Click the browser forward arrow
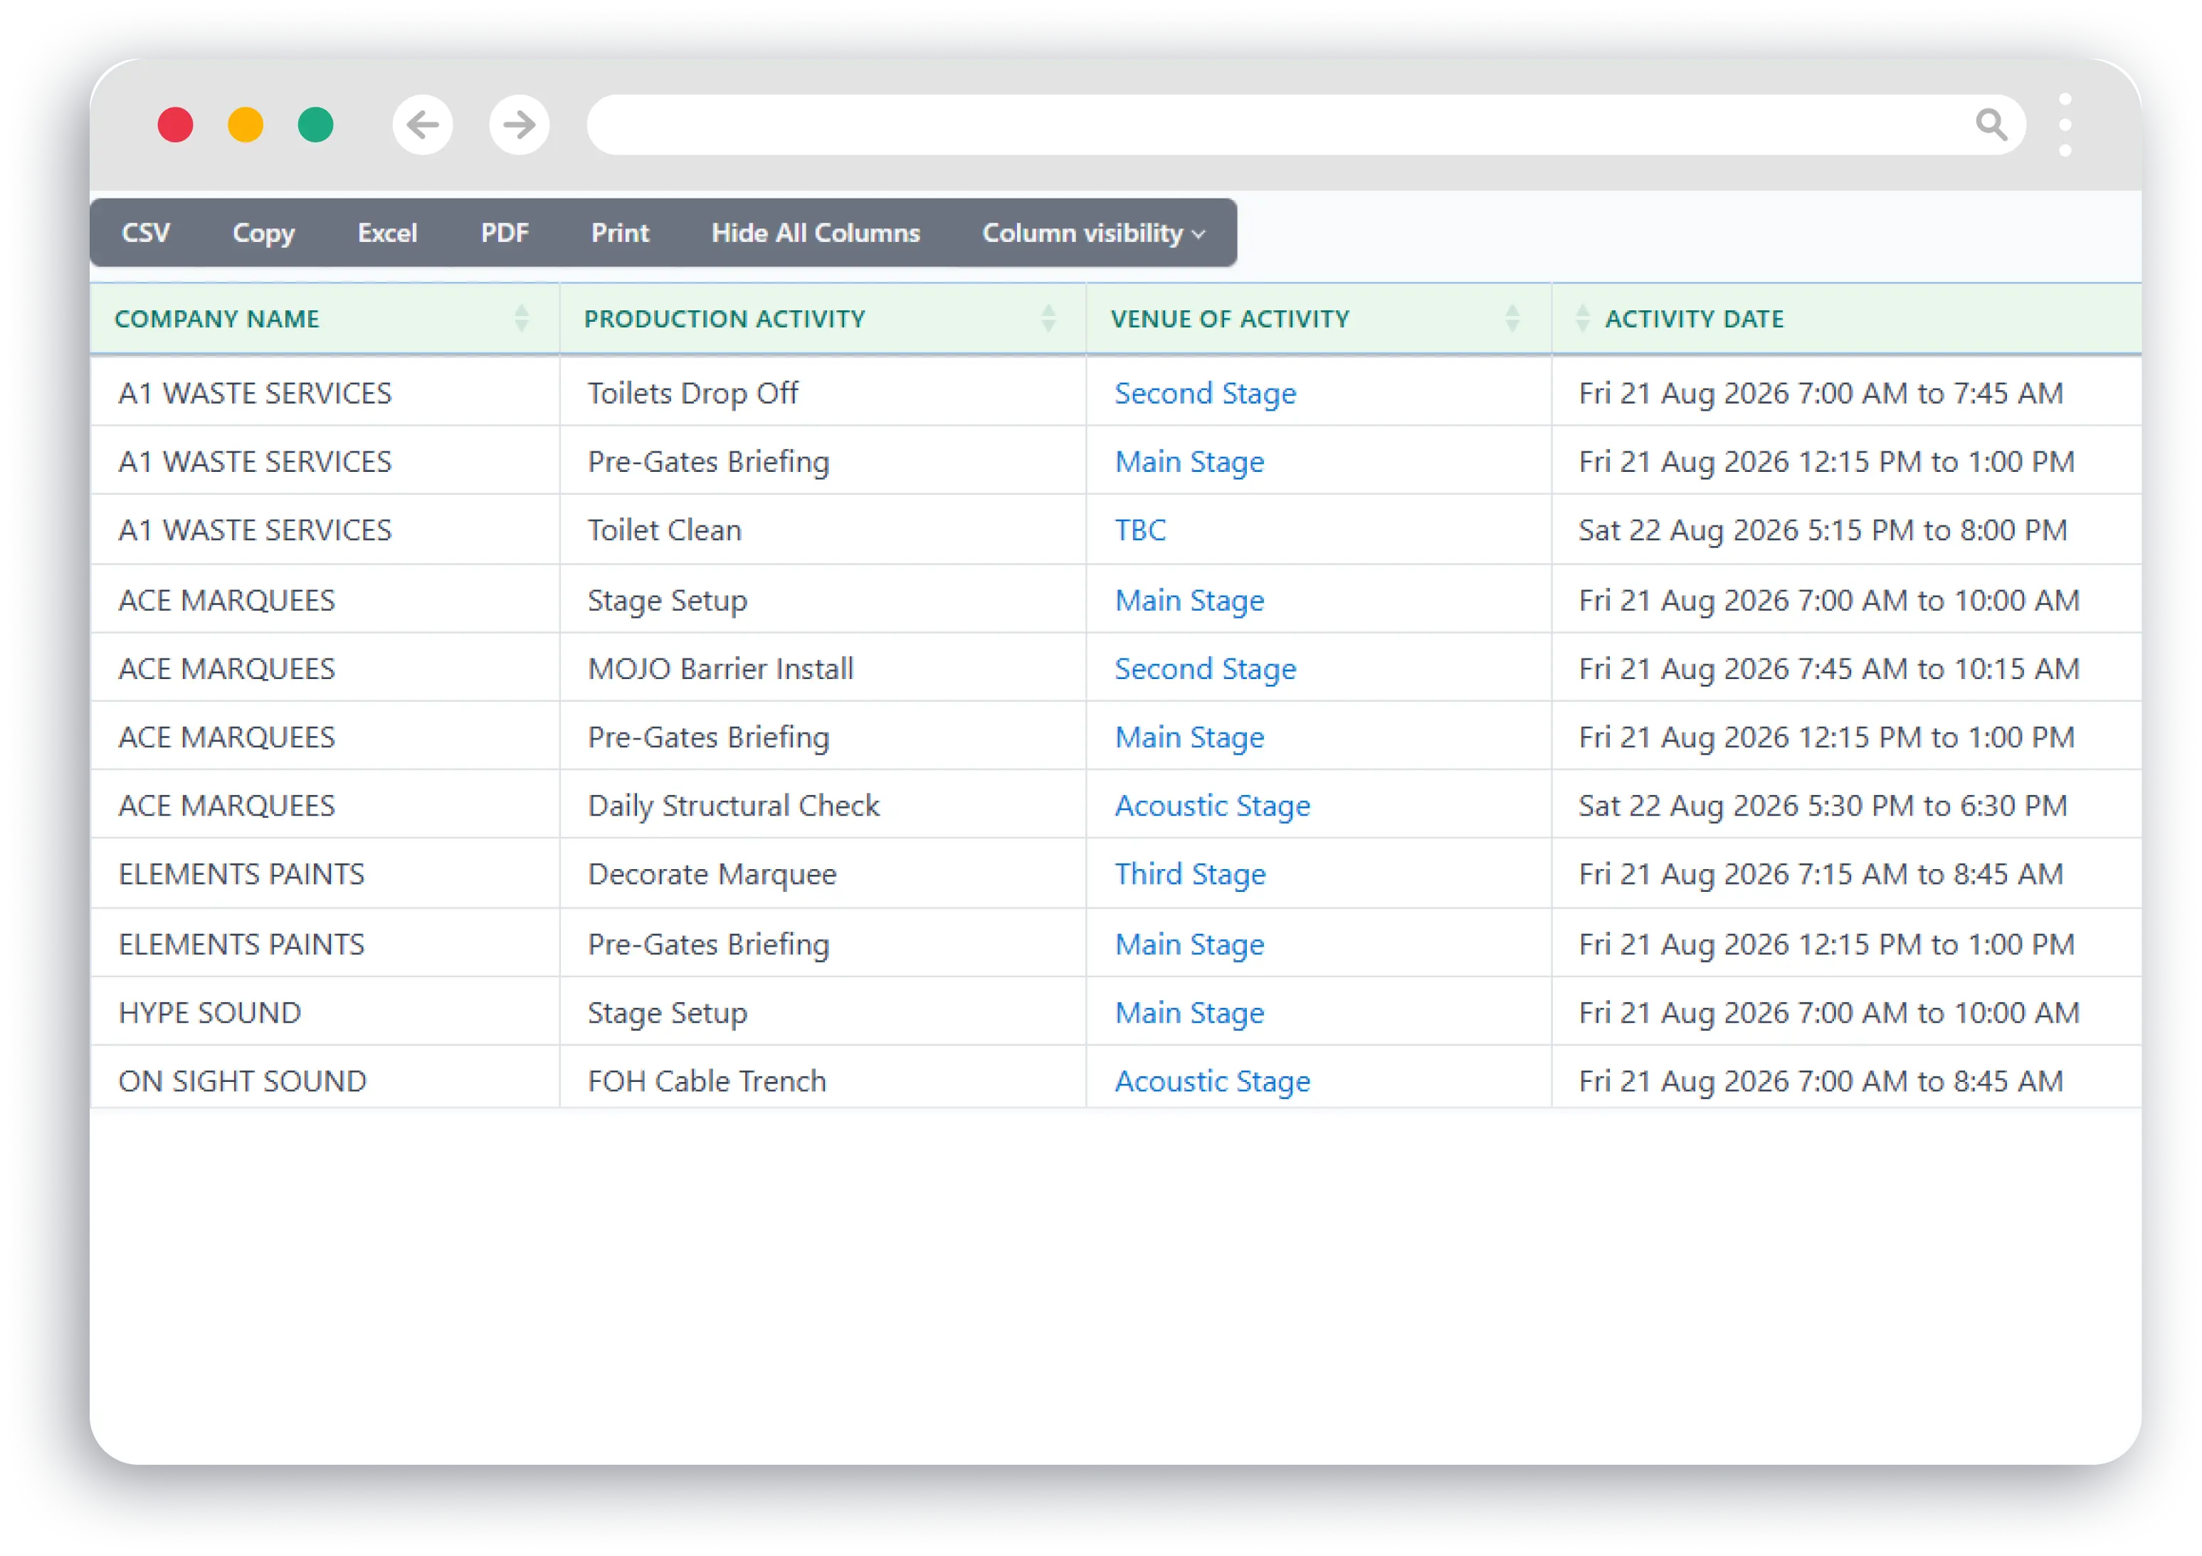This screenshot has height=1556, width=2202. (518, 125)
